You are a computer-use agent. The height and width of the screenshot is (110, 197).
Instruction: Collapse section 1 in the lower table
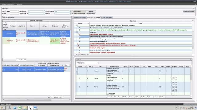[76, 71]
